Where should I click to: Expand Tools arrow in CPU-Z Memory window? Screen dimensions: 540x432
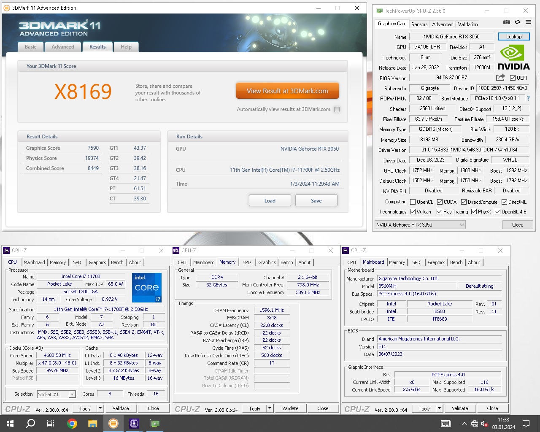270,408
